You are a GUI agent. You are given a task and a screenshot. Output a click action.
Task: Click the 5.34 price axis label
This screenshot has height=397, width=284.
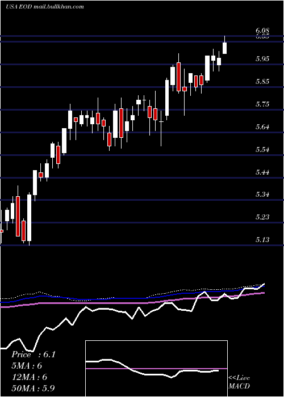pyautogui.click(x=262, y=195)
